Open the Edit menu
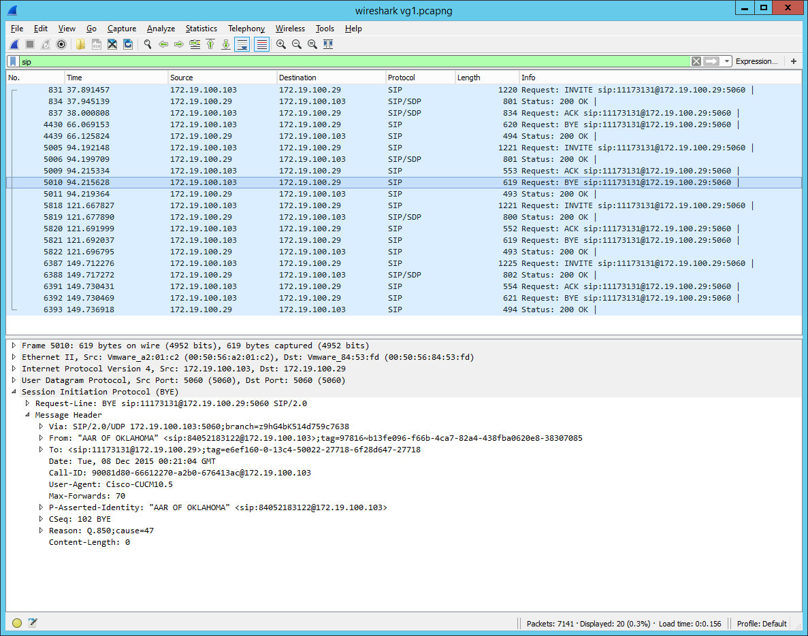The image size is (808, 636). coord(41,29)
